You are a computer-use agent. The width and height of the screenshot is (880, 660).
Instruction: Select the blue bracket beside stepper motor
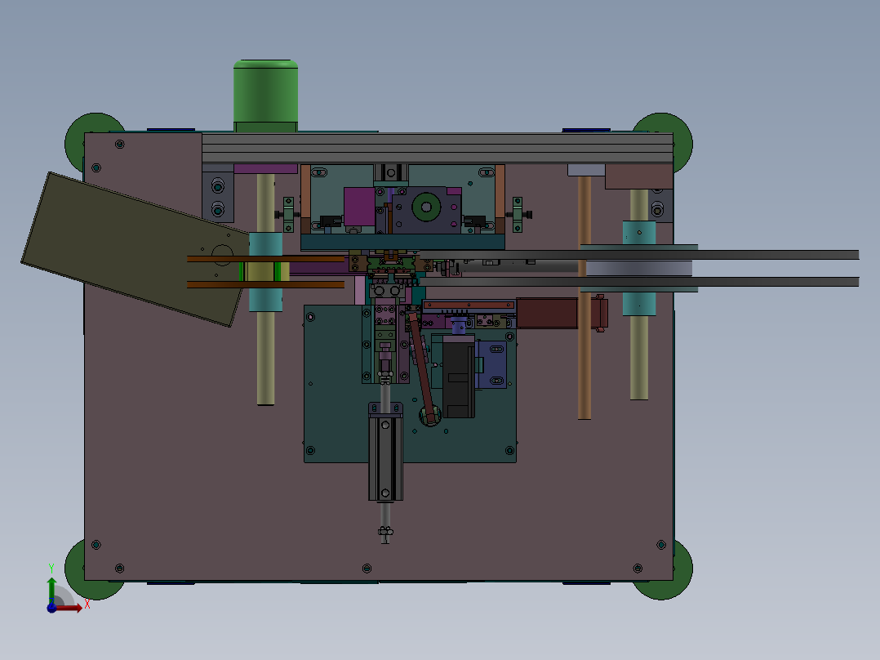tap(491, 365)
